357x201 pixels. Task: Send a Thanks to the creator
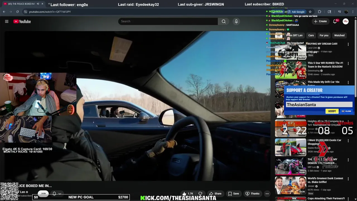[x=252, y=193]
